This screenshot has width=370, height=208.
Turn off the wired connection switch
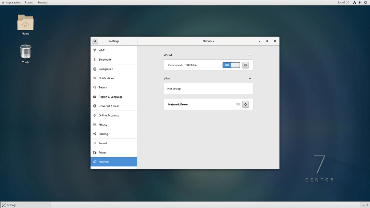[x=231, y=65]
